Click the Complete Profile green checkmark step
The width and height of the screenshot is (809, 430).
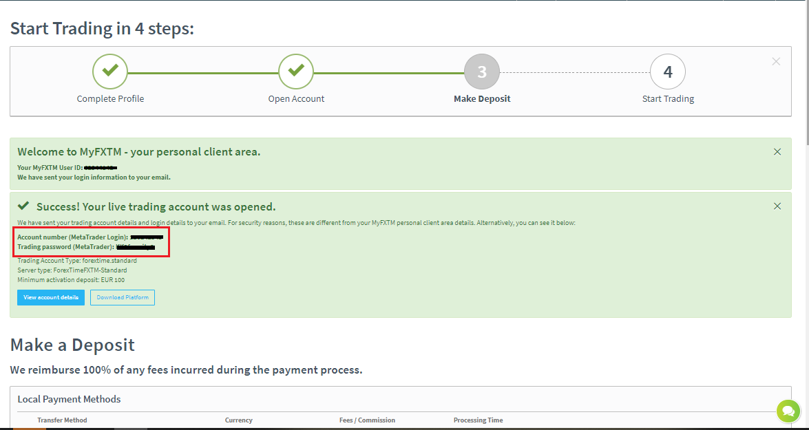[110, 72]
